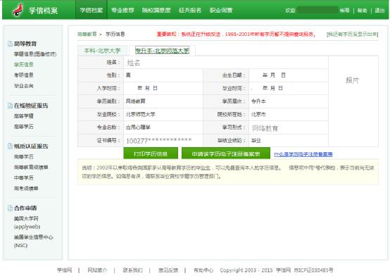Click the 学信档案 red bird logo
This screenshot has height=276, width=390.
coord(18,10)
